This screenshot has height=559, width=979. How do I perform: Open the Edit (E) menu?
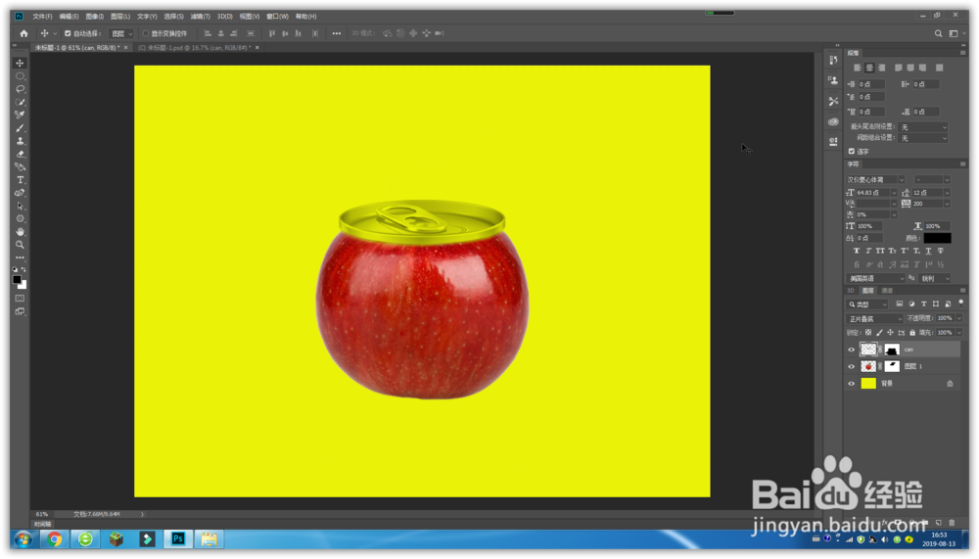coord(69,17)
